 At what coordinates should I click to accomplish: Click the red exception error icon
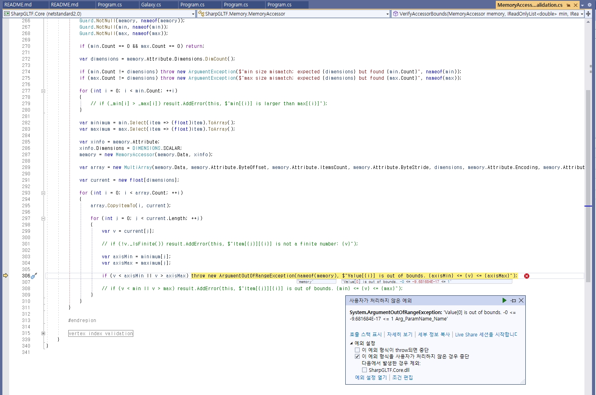pyautogui.click(x=527, y=276)
